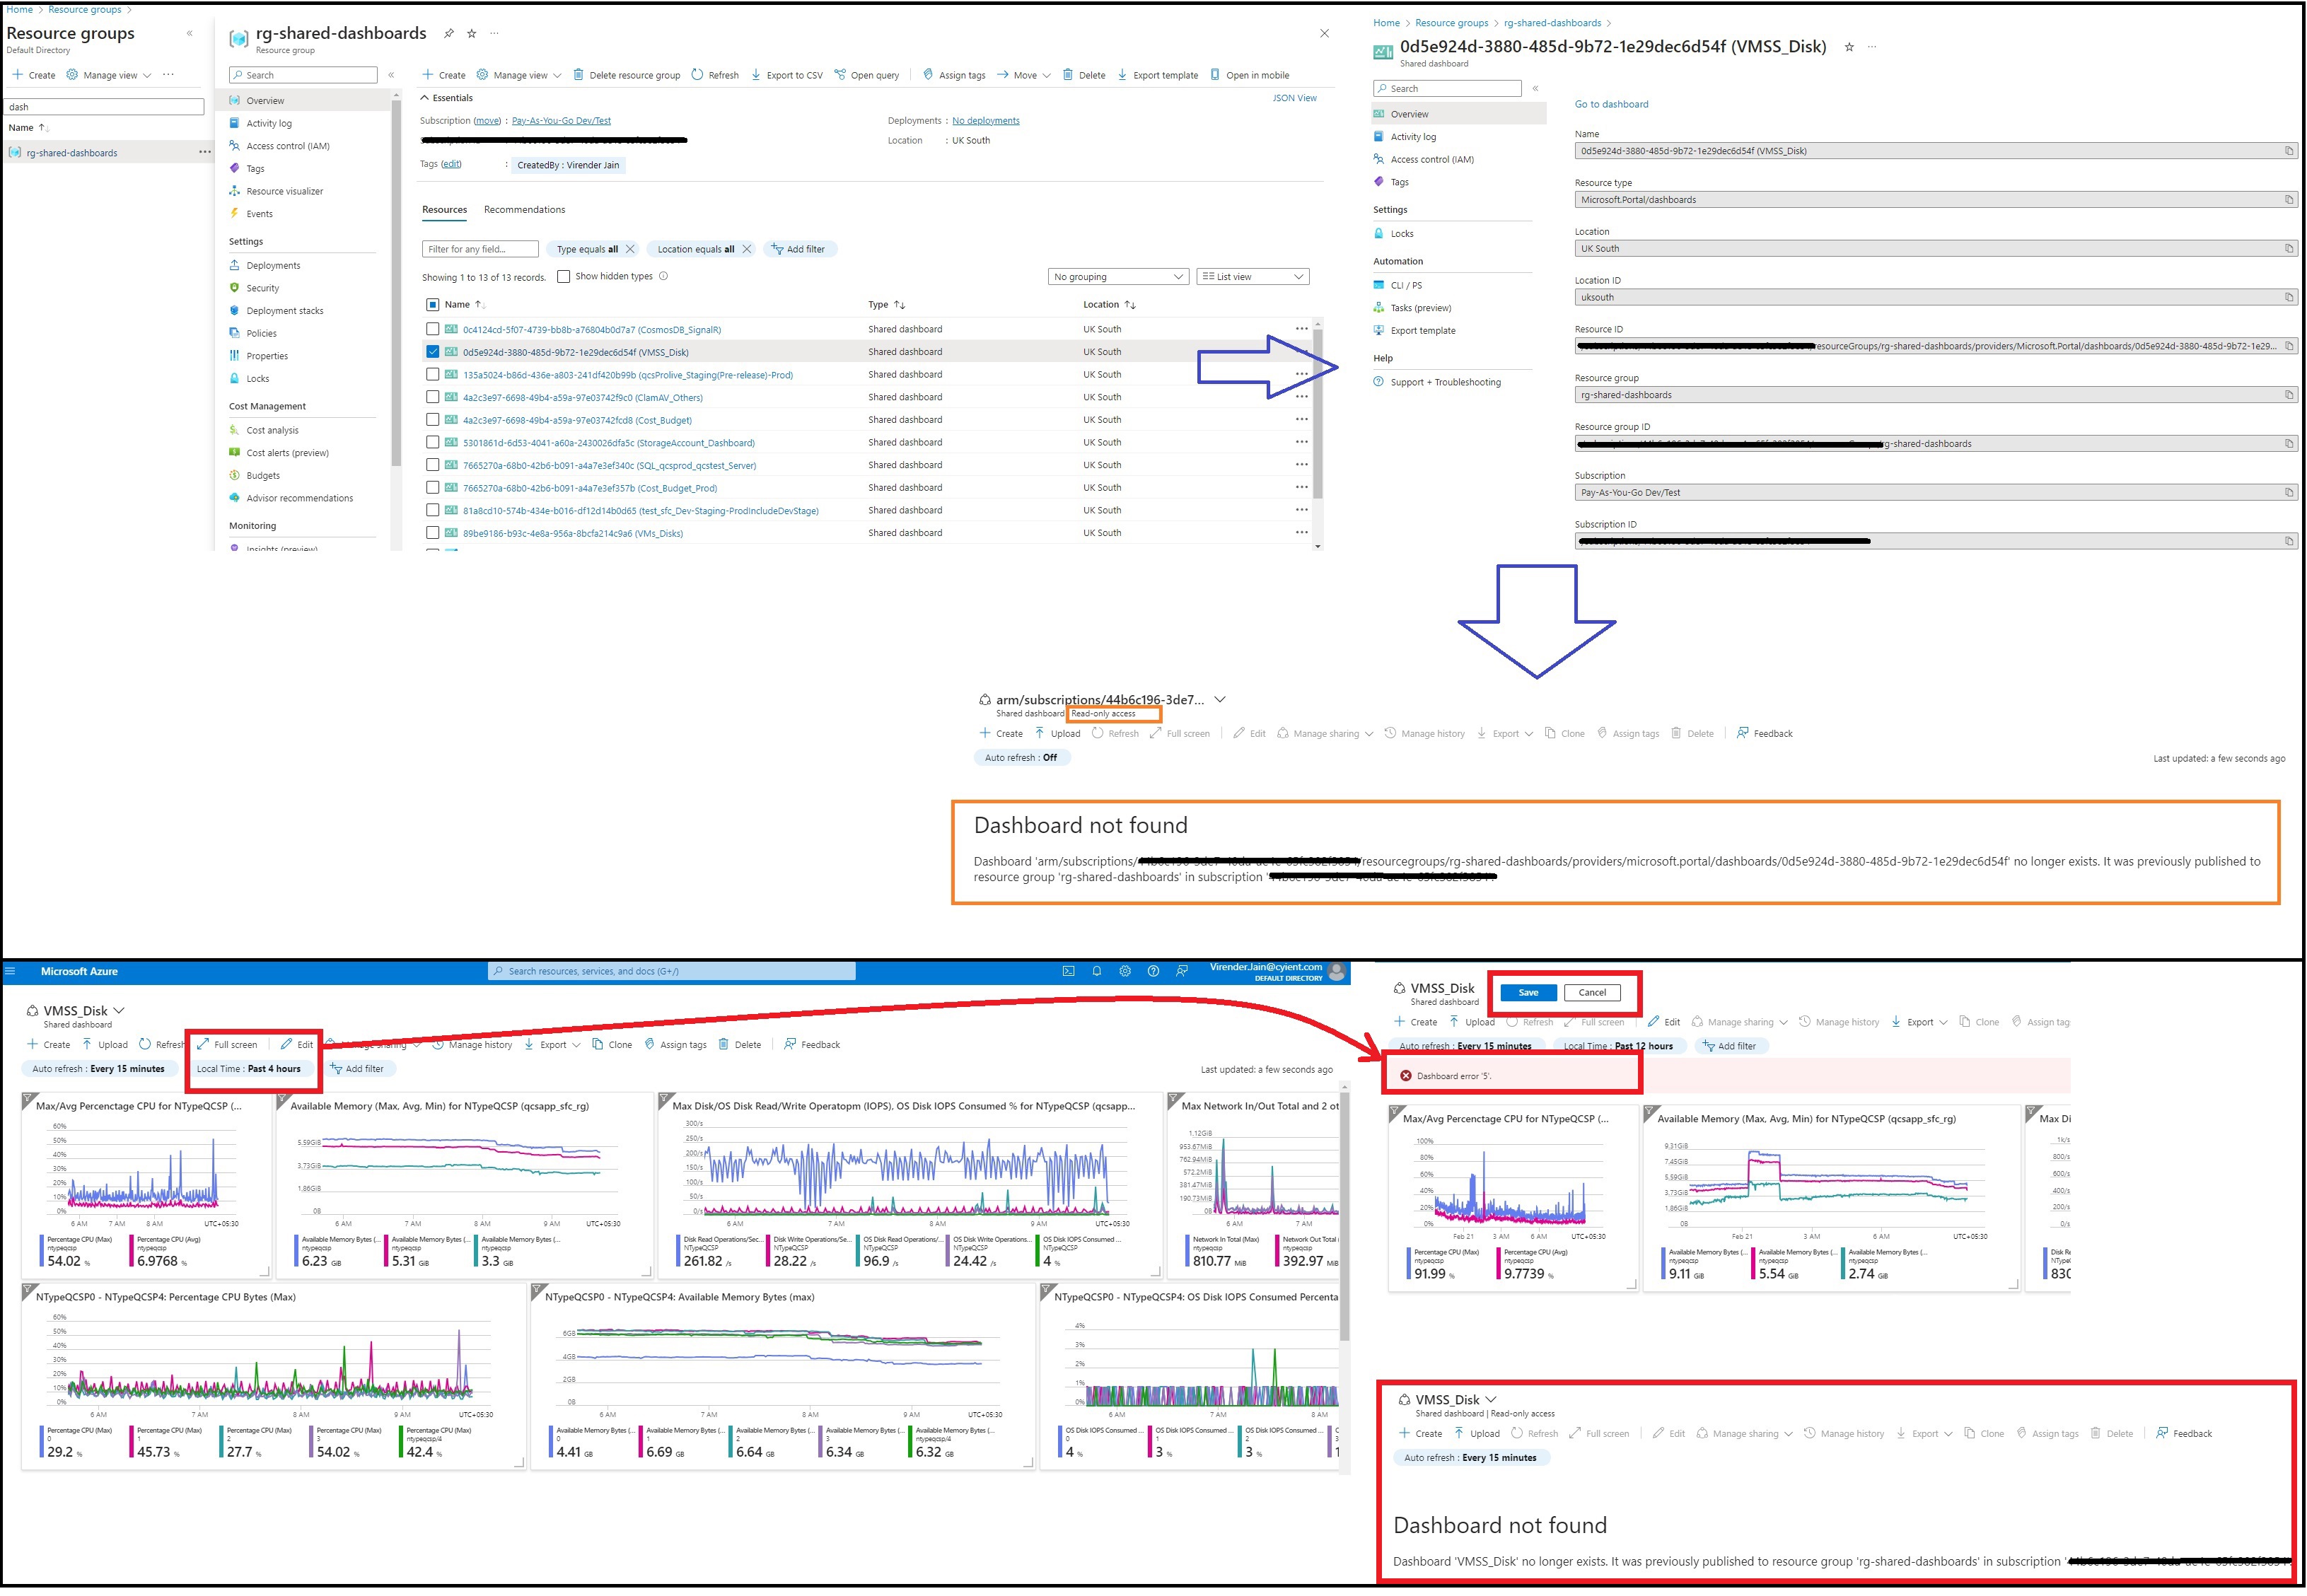Switch to the Recommendations tab
This screenshot has width=2307, height=1596.
point(525,210)
